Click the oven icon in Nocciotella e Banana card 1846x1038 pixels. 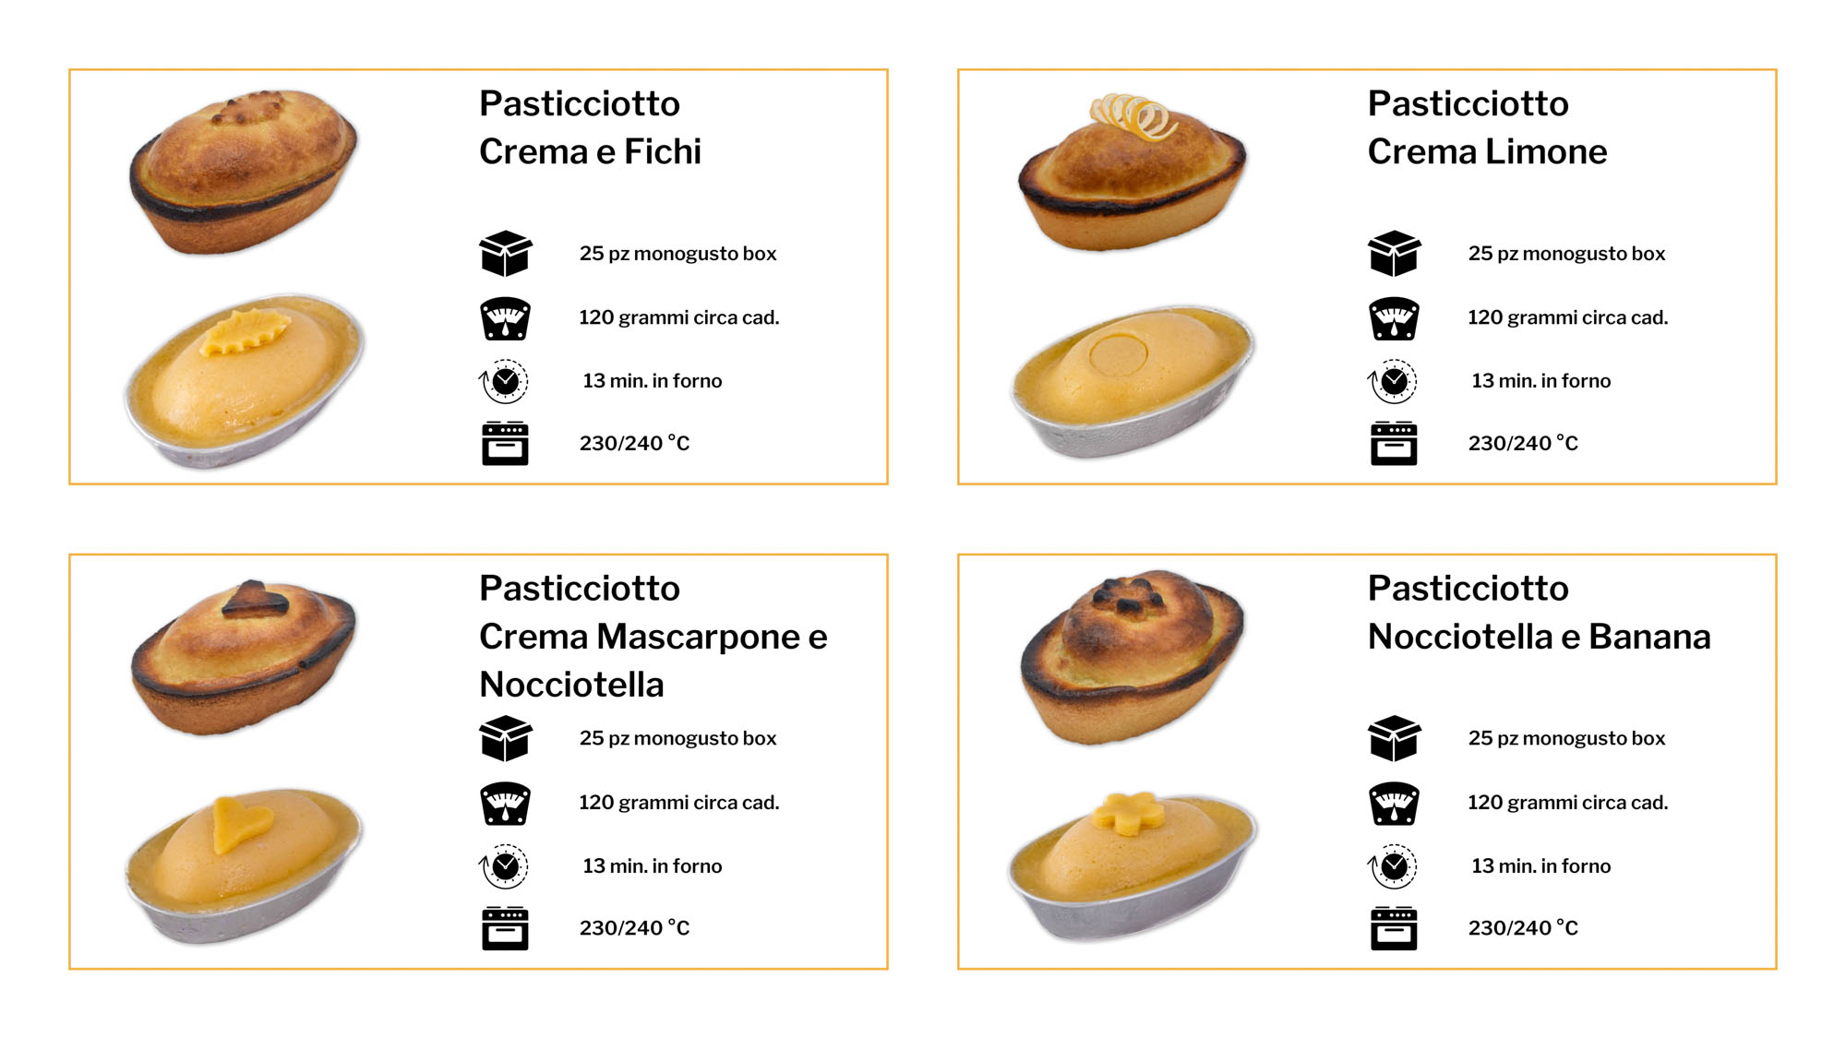[1393, 928]
